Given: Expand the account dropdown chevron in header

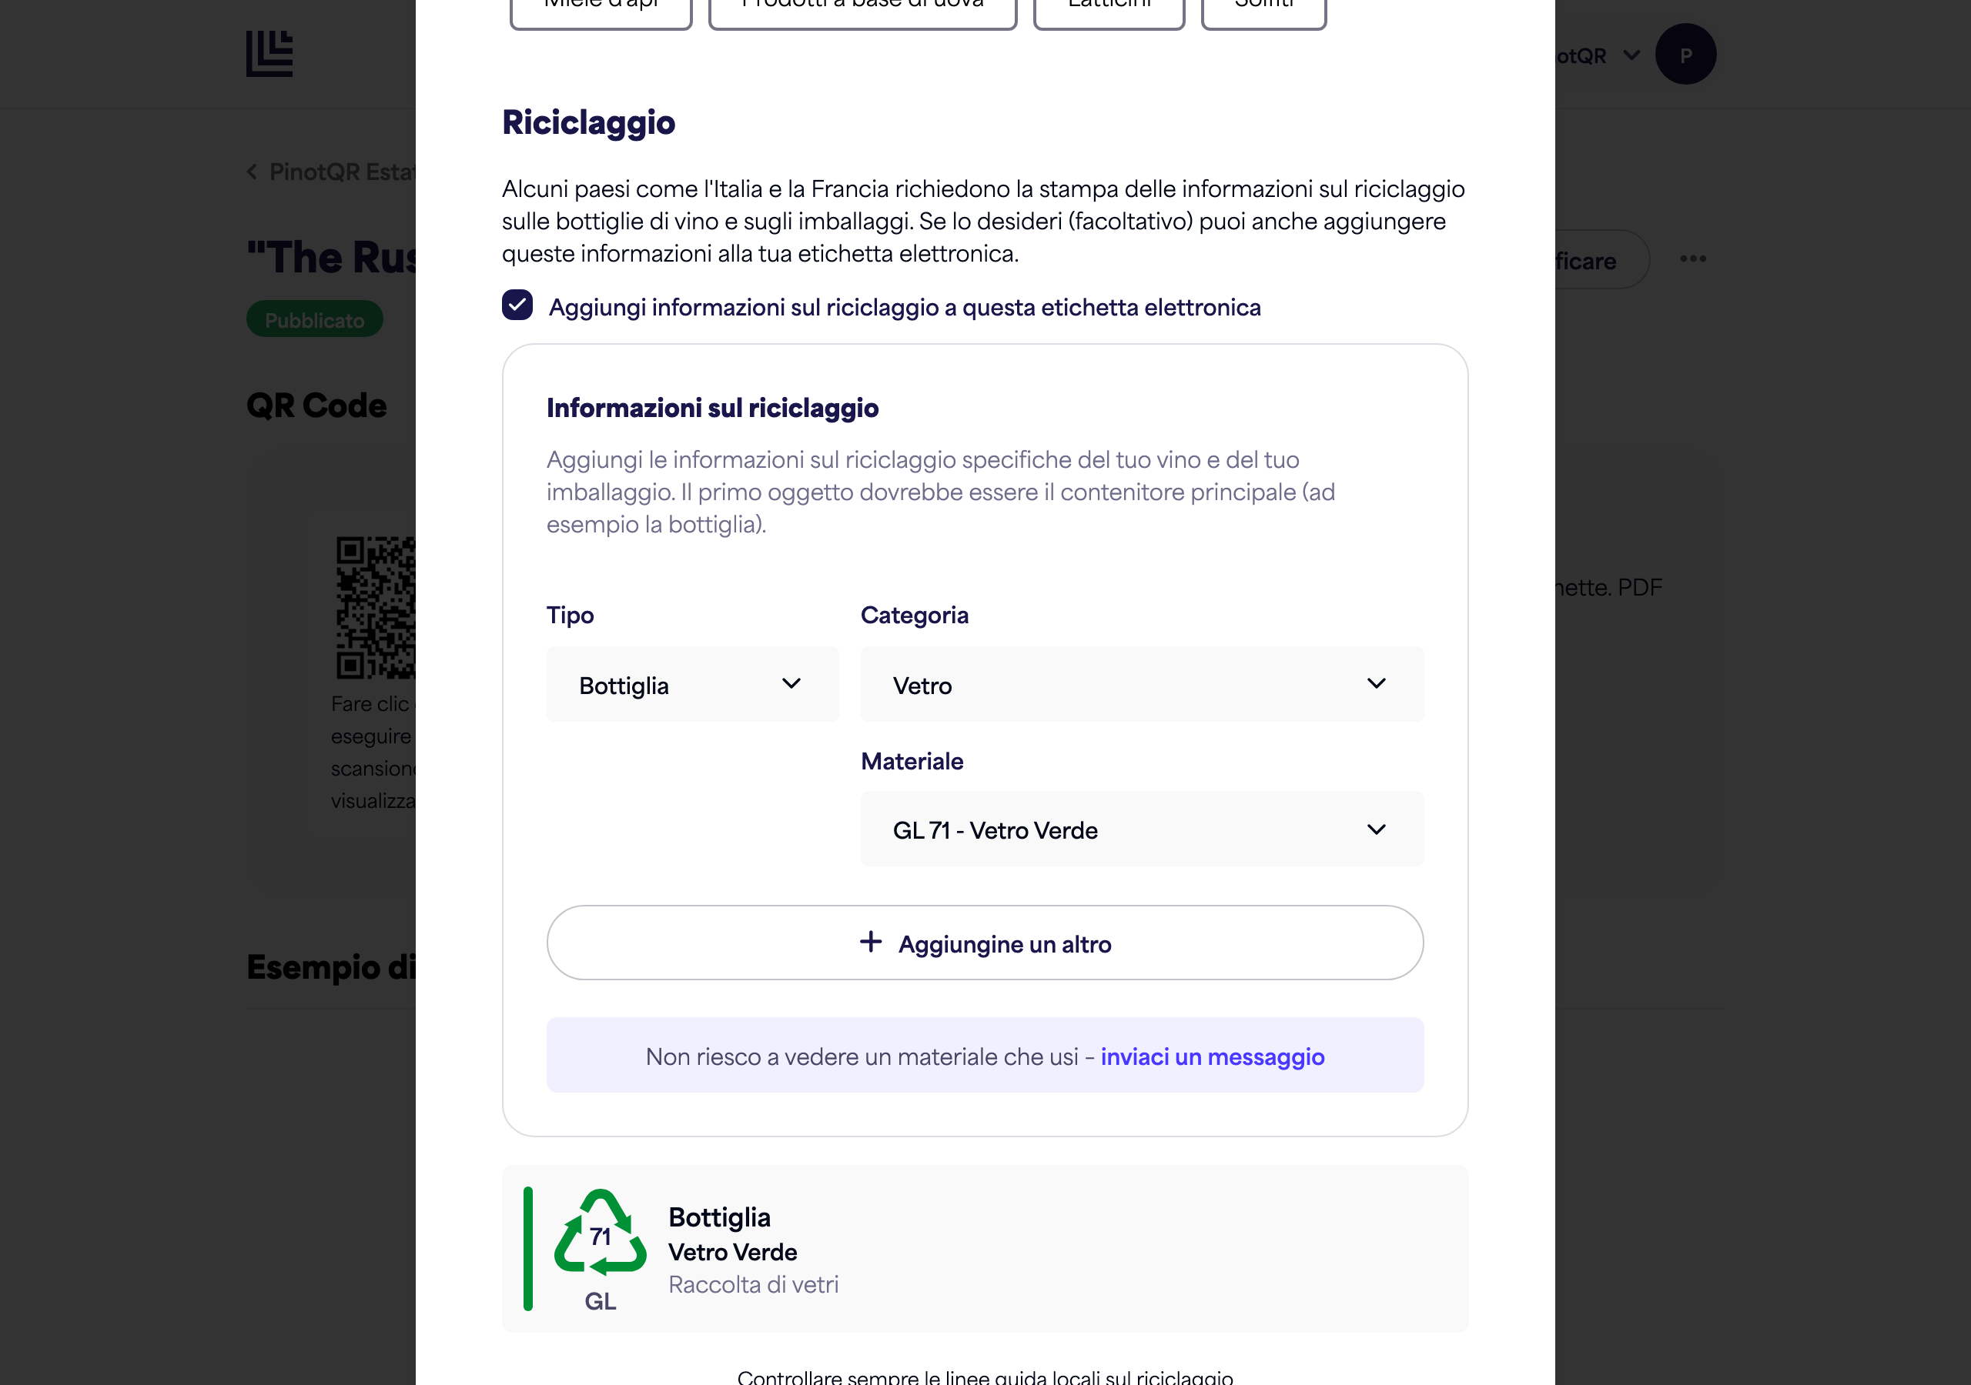Looking at the screenshot, I should click(1632, 55).
